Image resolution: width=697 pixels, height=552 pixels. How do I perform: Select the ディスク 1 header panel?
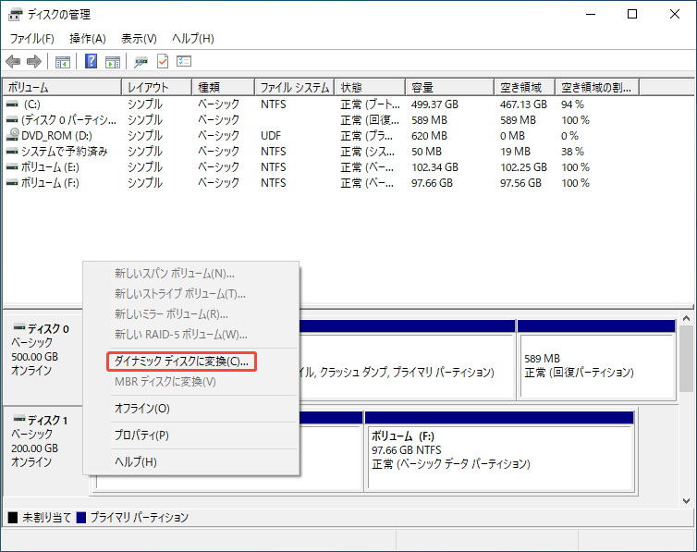pos(43,450)
